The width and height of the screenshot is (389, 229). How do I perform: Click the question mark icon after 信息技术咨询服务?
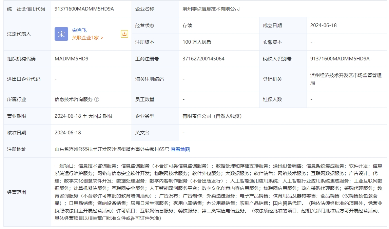[97, 99]
